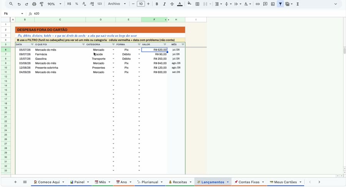This screenshot has height=187, width=346.
Task: Open the zoom level dropdown at 90%
Action: pos(54,4)
